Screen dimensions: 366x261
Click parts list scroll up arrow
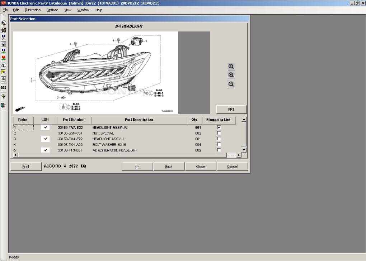point(244,120)
